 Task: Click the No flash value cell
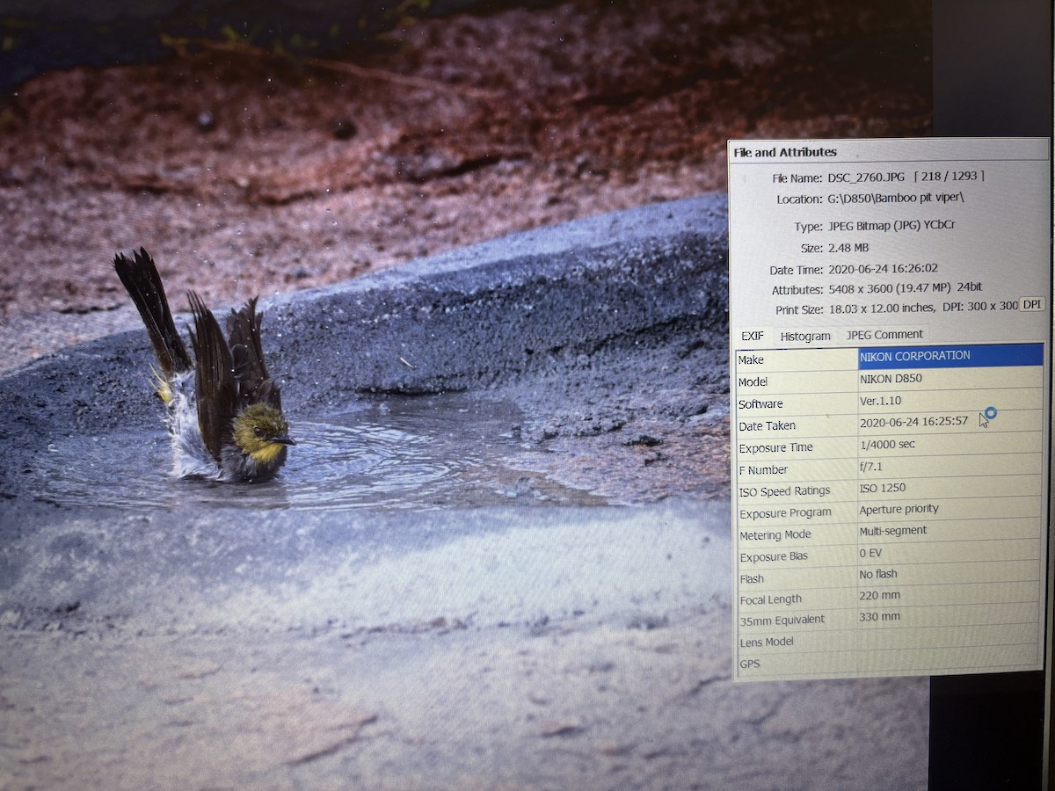[x=949, y=574]
